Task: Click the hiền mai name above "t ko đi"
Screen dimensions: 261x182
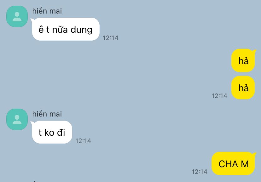Action: coord(47,114)
